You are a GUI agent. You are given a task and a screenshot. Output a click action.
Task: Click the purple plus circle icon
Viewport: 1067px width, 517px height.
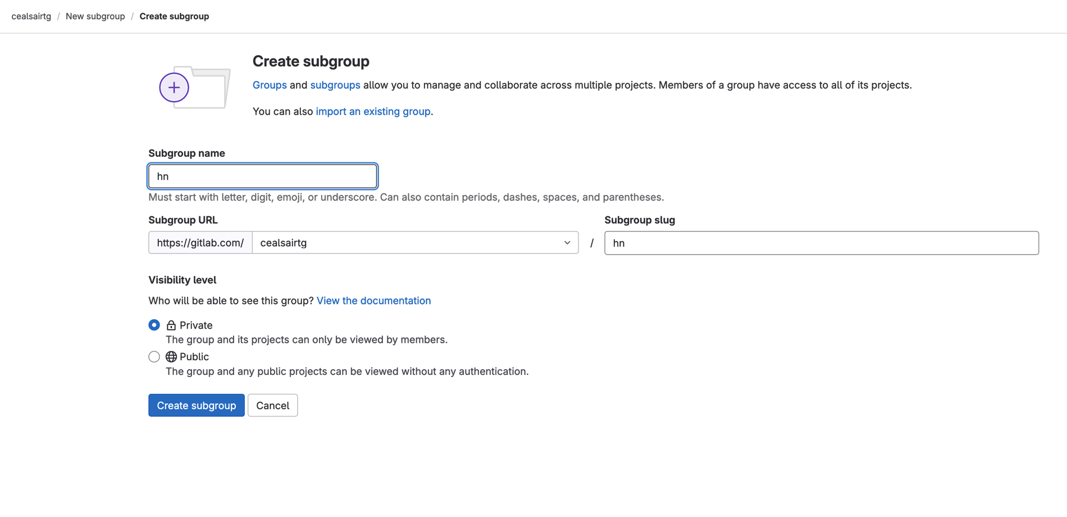coord(174,88)
